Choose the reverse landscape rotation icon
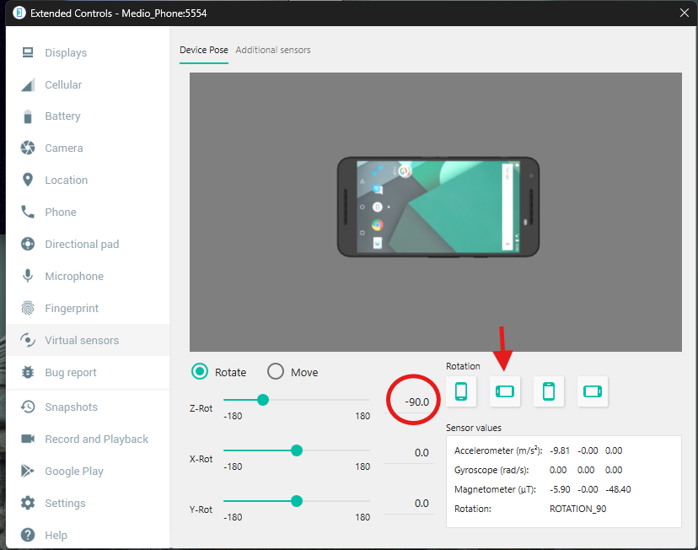The width and height of the screenshot is (698, 550). pos(593,391)
